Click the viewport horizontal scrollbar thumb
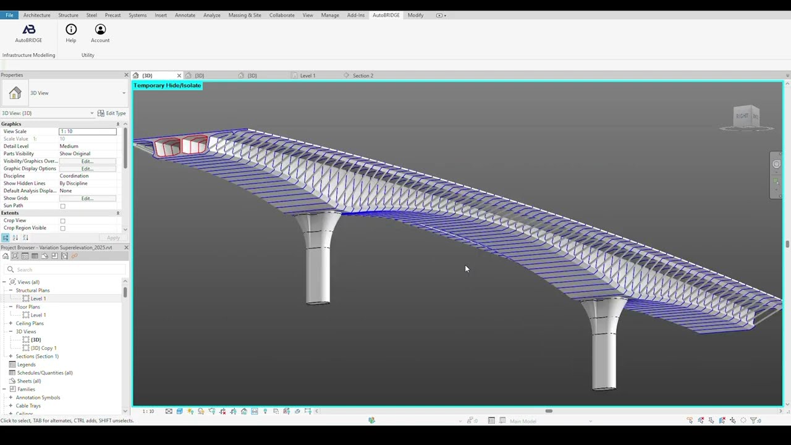Image resolution: width=791 pixels, height=445 pixels. tap(549, 411)
